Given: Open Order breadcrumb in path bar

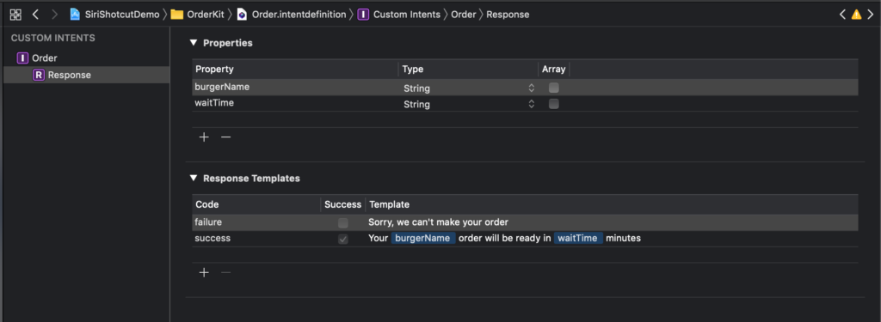Looking at the screenshot, I should [464, 15].
